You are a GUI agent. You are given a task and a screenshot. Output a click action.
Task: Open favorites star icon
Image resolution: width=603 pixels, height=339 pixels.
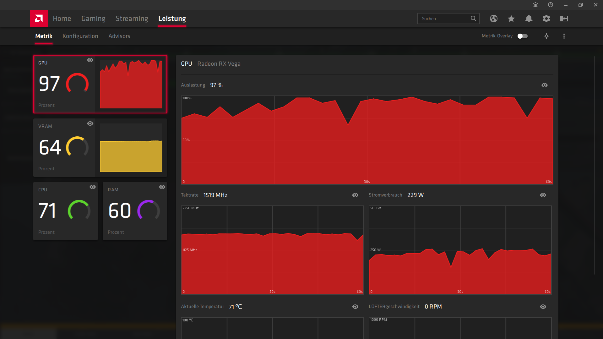click(511, 19)
